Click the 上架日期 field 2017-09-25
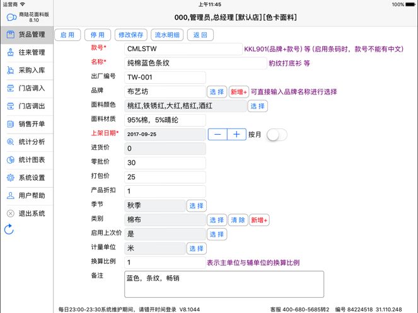Viewport: 418px width, 313px height. (x=165, y=134)
